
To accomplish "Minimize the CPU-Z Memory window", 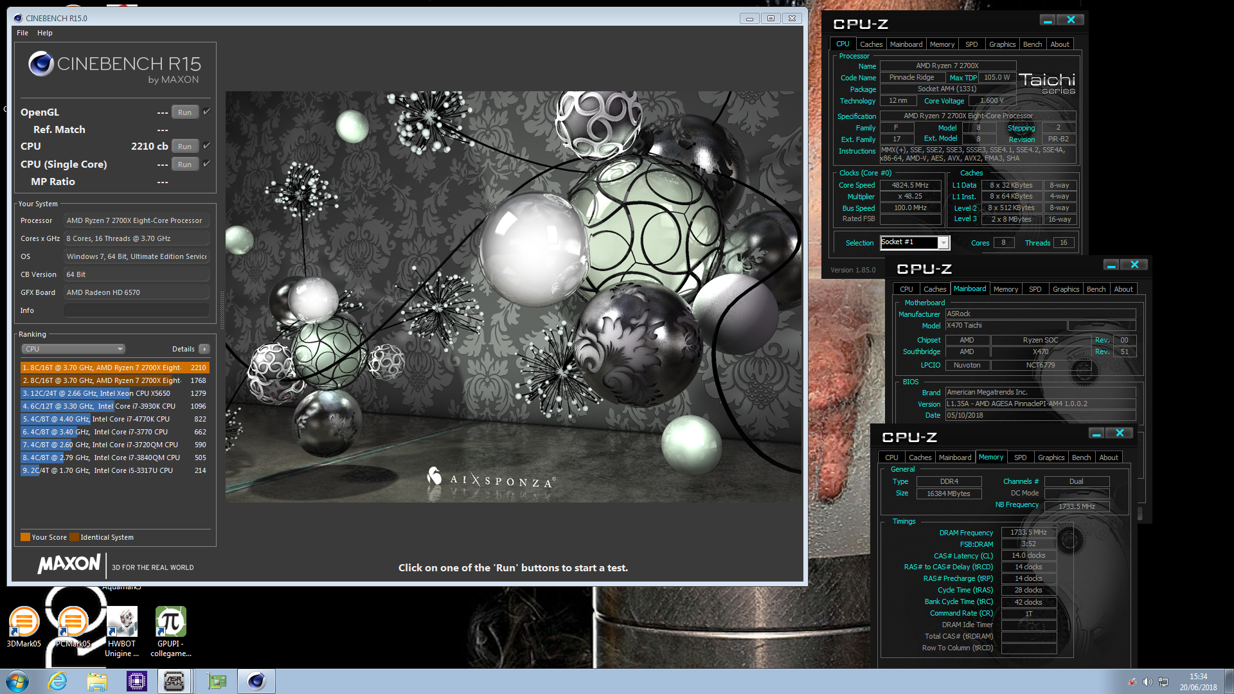I will 1096,434.
